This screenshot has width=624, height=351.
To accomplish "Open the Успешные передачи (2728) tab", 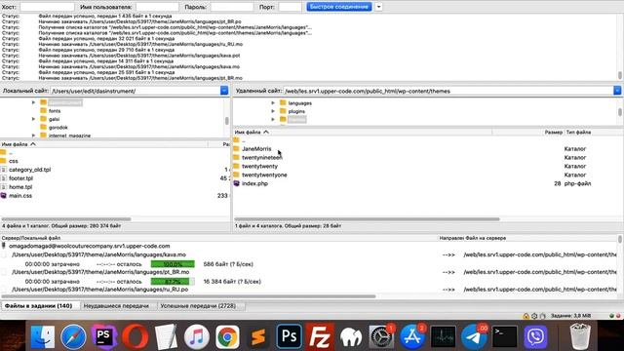I will (x=198, y=305).
